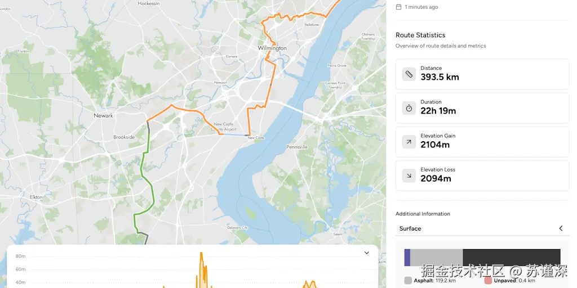Click the Unpaved legend pink swatch
577x288 pixels.
[489, 281]
